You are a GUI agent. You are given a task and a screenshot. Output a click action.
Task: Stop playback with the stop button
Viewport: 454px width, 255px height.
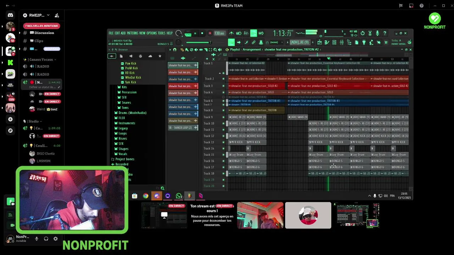coord(202,33)
